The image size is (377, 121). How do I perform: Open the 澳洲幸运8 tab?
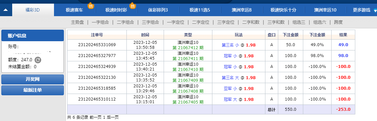(242, 10)
